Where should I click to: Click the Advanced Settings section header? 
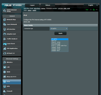12,59
